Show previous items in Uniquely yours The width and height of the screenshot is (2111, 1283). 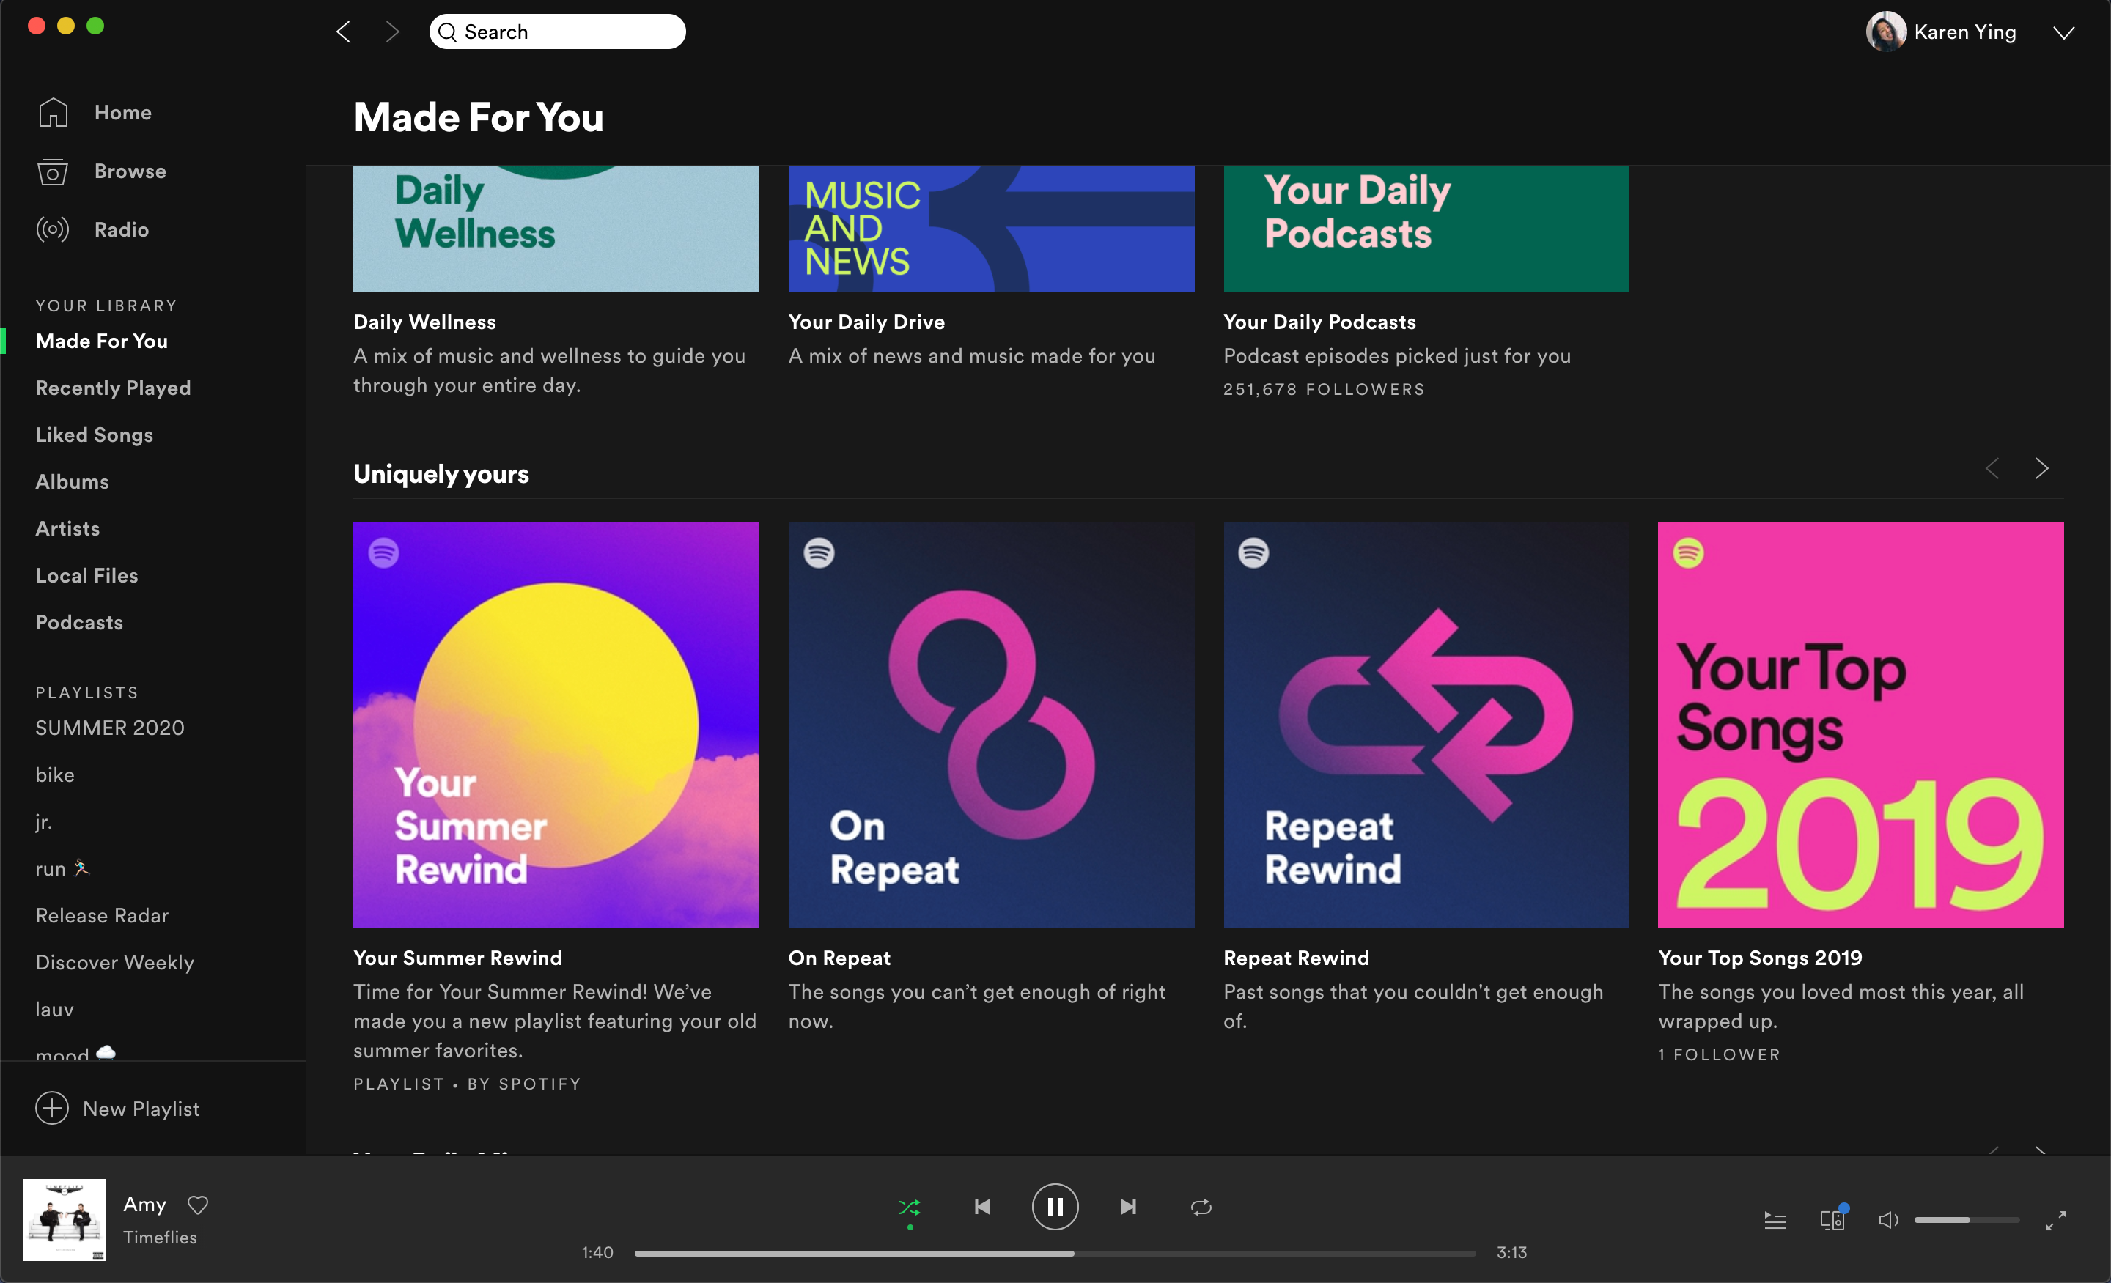(x=1993, y=468)
